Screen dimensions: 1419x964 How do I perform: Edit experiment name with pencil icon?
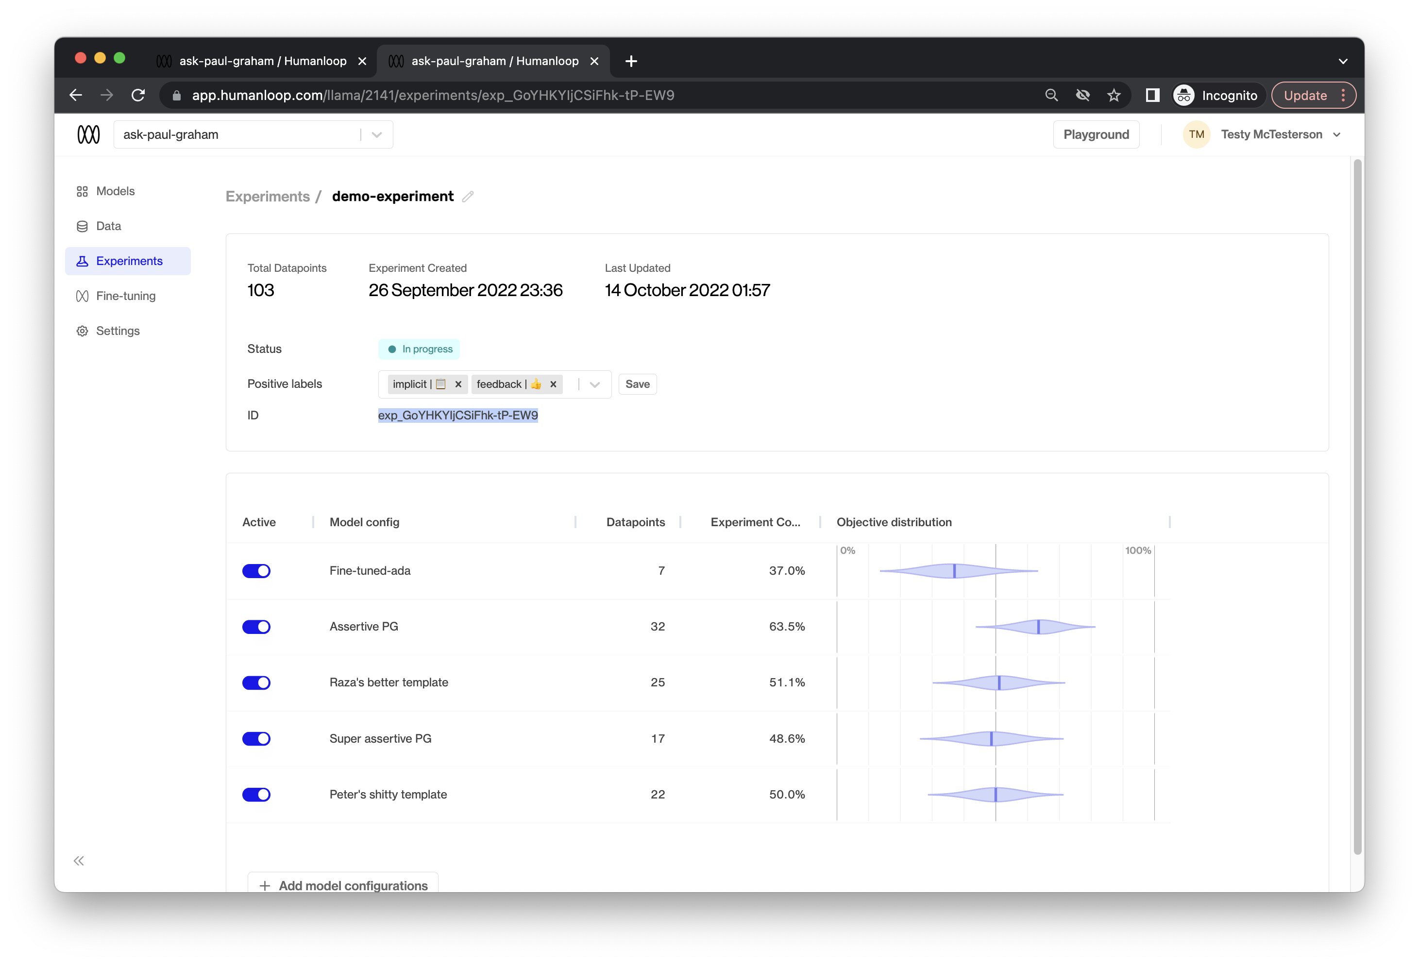(468, 197)
